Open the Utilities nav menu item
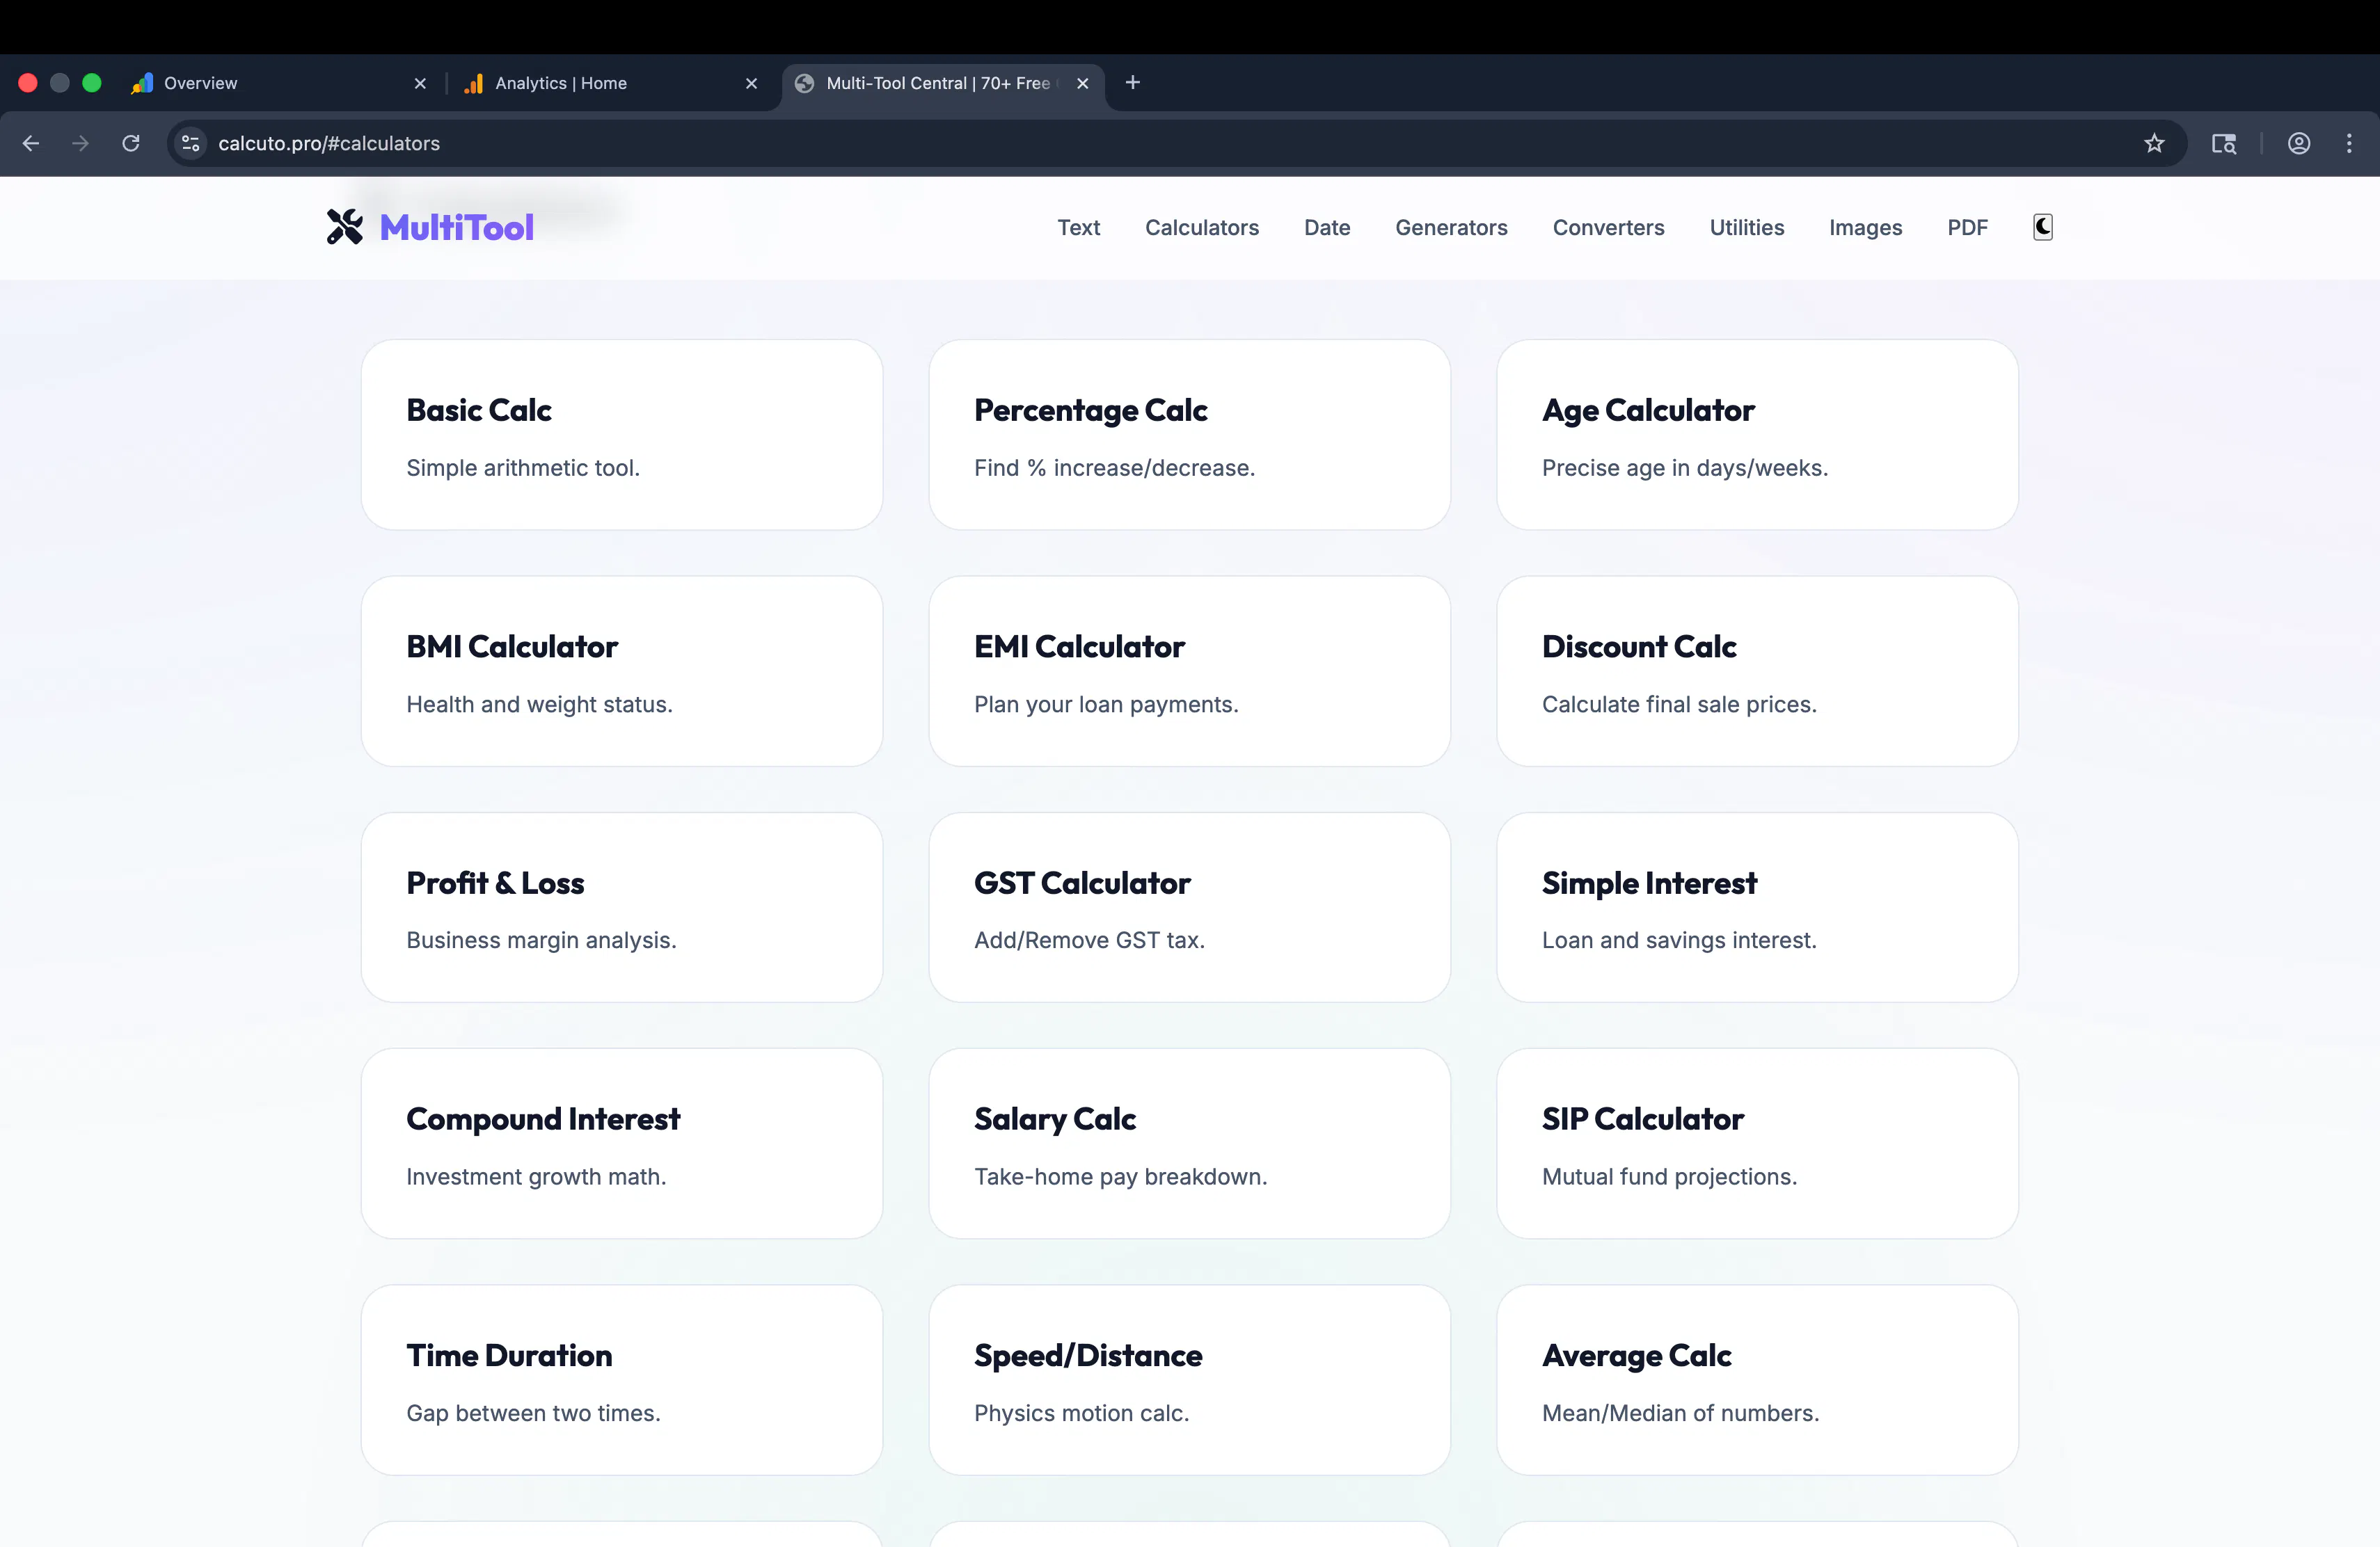The height and width of the screenshot is (1547, 2380). tap(1746, 228)
